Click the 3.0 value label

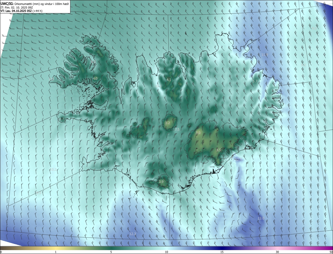(198, 133)
